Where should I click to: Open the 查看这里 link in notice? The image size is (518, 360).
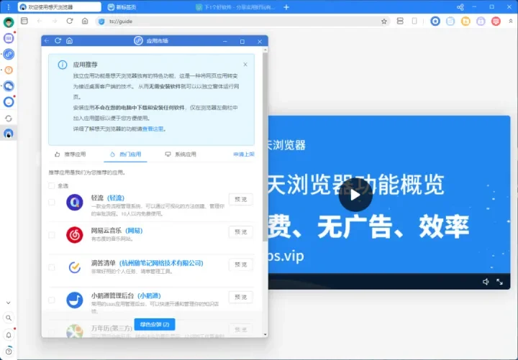(153, 129)
